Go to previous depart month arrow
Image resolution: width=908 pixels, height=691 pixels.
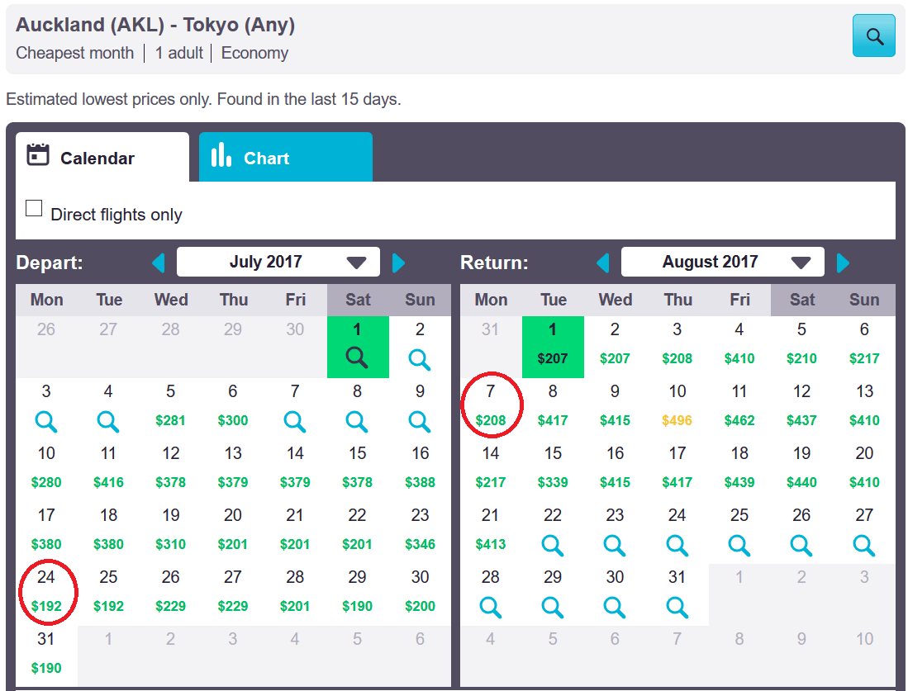[158, 263]
